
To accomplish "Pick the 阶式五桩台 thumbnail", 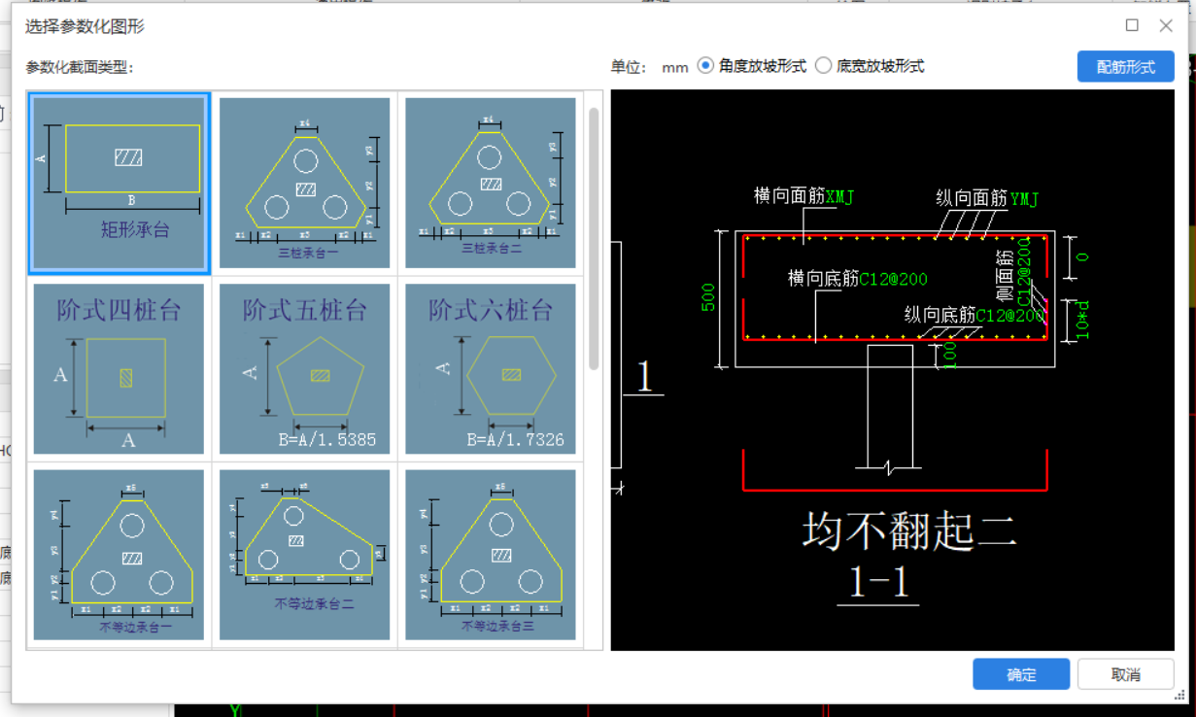I will [x=304, y=369].
